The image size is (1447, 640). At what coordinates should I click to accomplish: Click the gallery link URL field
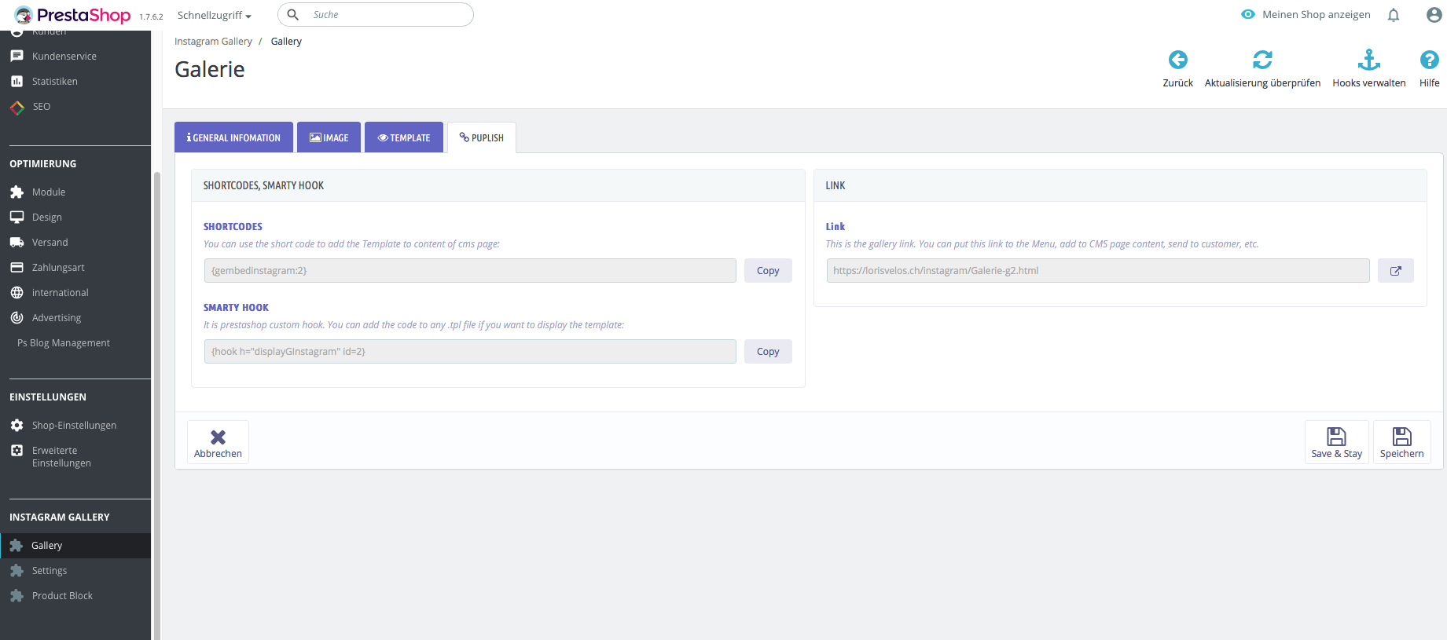[x=1098, y=271]
